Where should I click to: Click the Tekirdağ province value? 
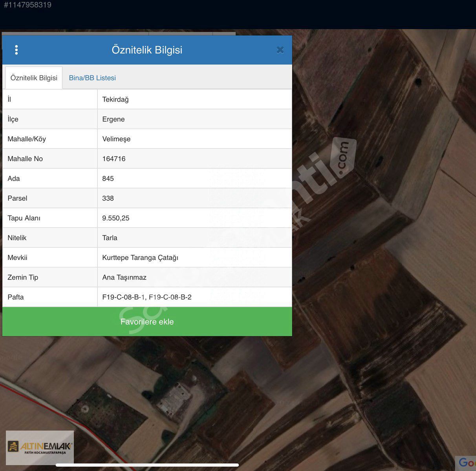(115, 99)
